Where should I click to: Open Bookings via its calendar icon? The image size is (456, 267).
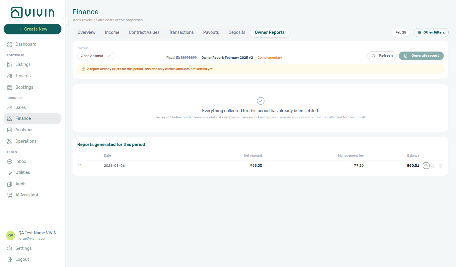[9, 88]
